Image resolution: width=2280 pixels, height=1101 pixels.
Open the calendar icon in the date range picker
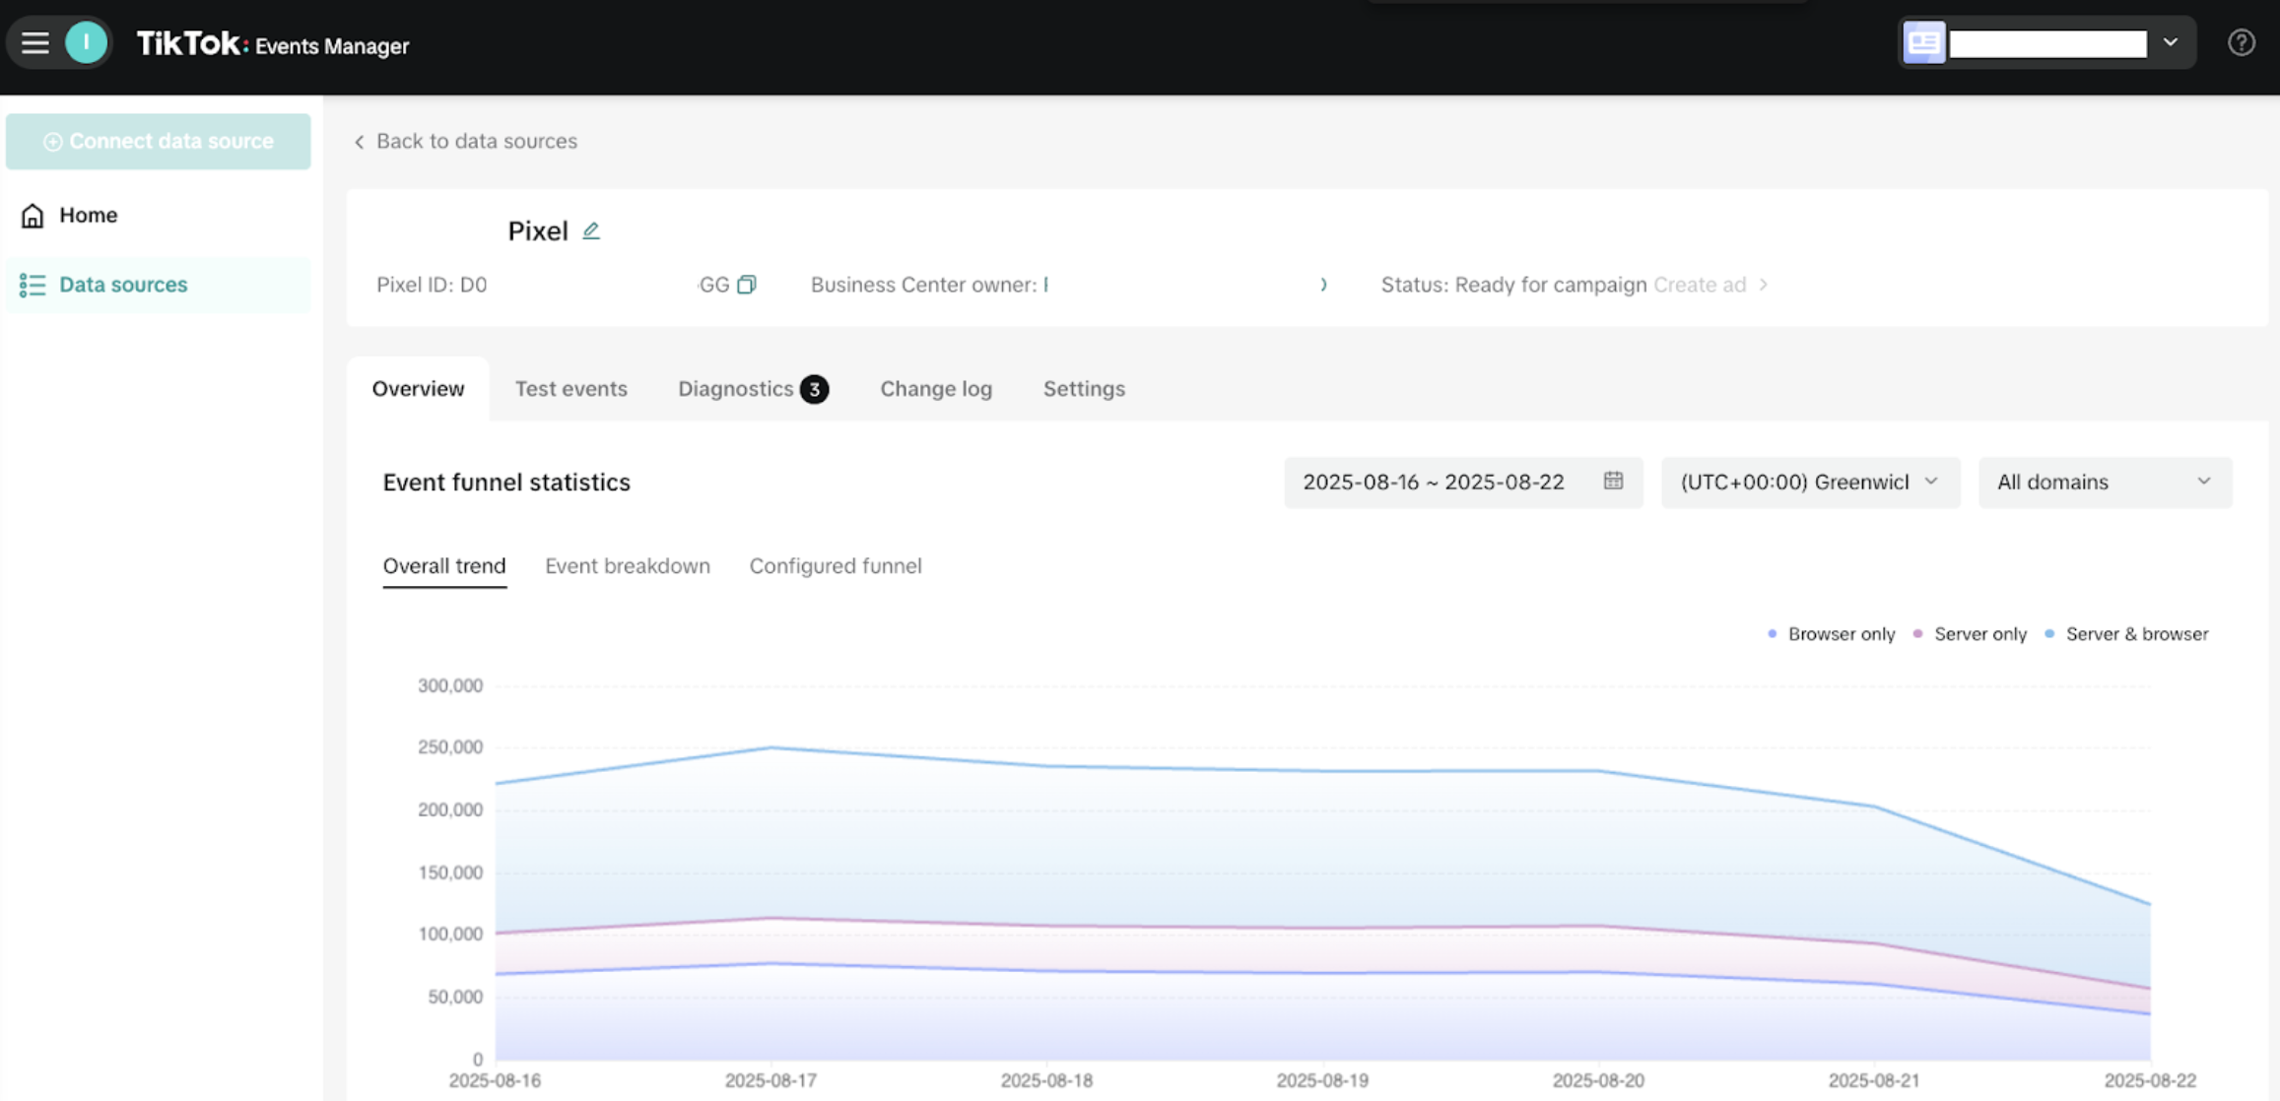click(x=1613, y=482)
